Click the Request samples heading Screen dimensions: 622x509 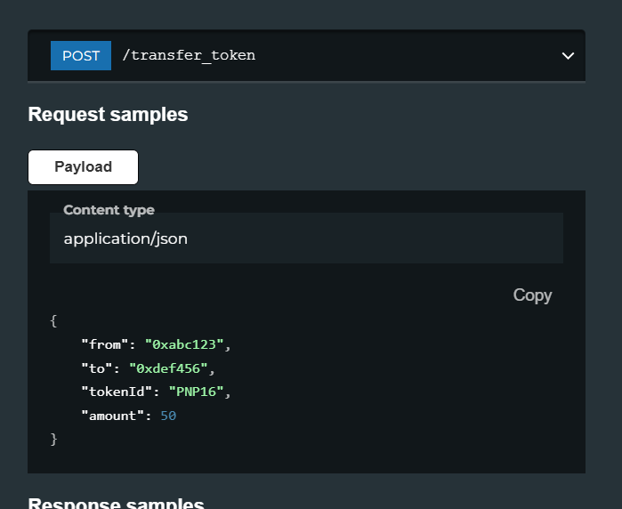(x=108, y=115)
